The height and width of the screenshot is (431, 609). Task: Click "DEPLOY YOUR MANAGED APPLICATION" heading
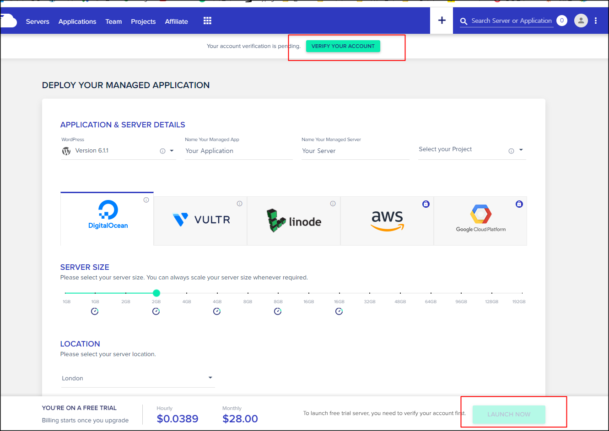coord(126,85)
